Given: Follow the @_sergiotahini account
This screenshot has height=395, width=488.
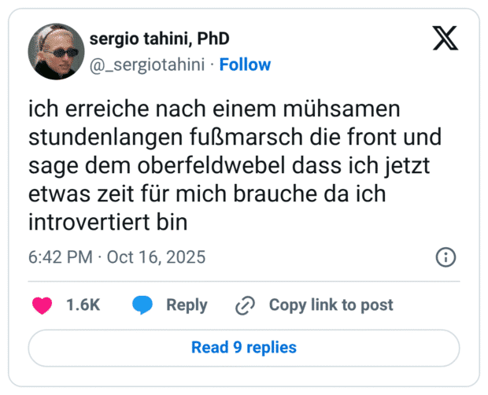Looking at the screenshot, I should (245, 65).
